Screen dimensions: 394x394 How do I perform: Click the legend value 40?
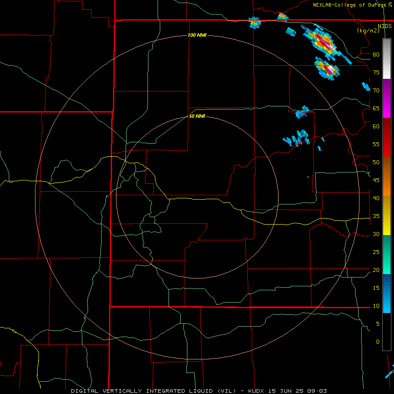tap(376, 198)
